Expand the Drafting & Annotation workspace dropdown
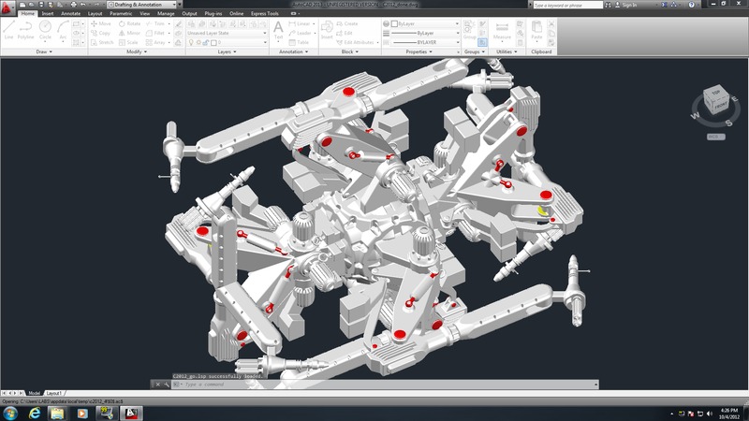 (140, 5)
